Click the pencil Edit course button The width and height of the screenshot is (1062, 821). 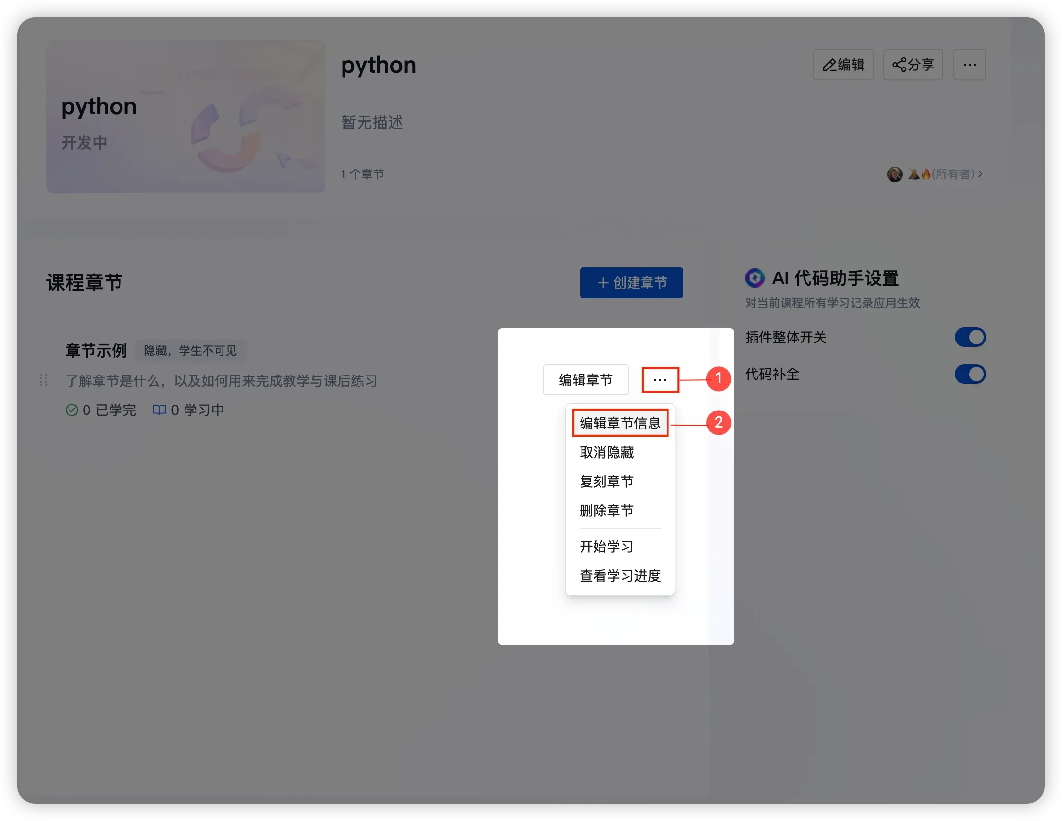coord(843,65)
